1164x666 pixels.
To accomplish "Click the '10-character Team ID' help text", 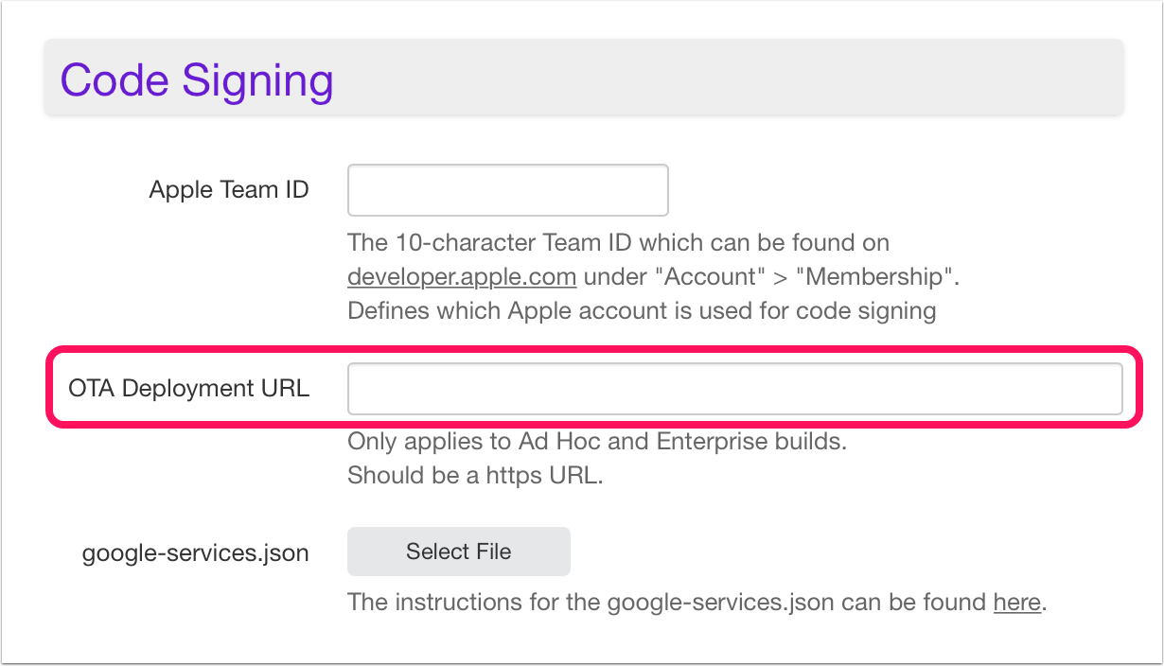I will click(x=619, y=243).
